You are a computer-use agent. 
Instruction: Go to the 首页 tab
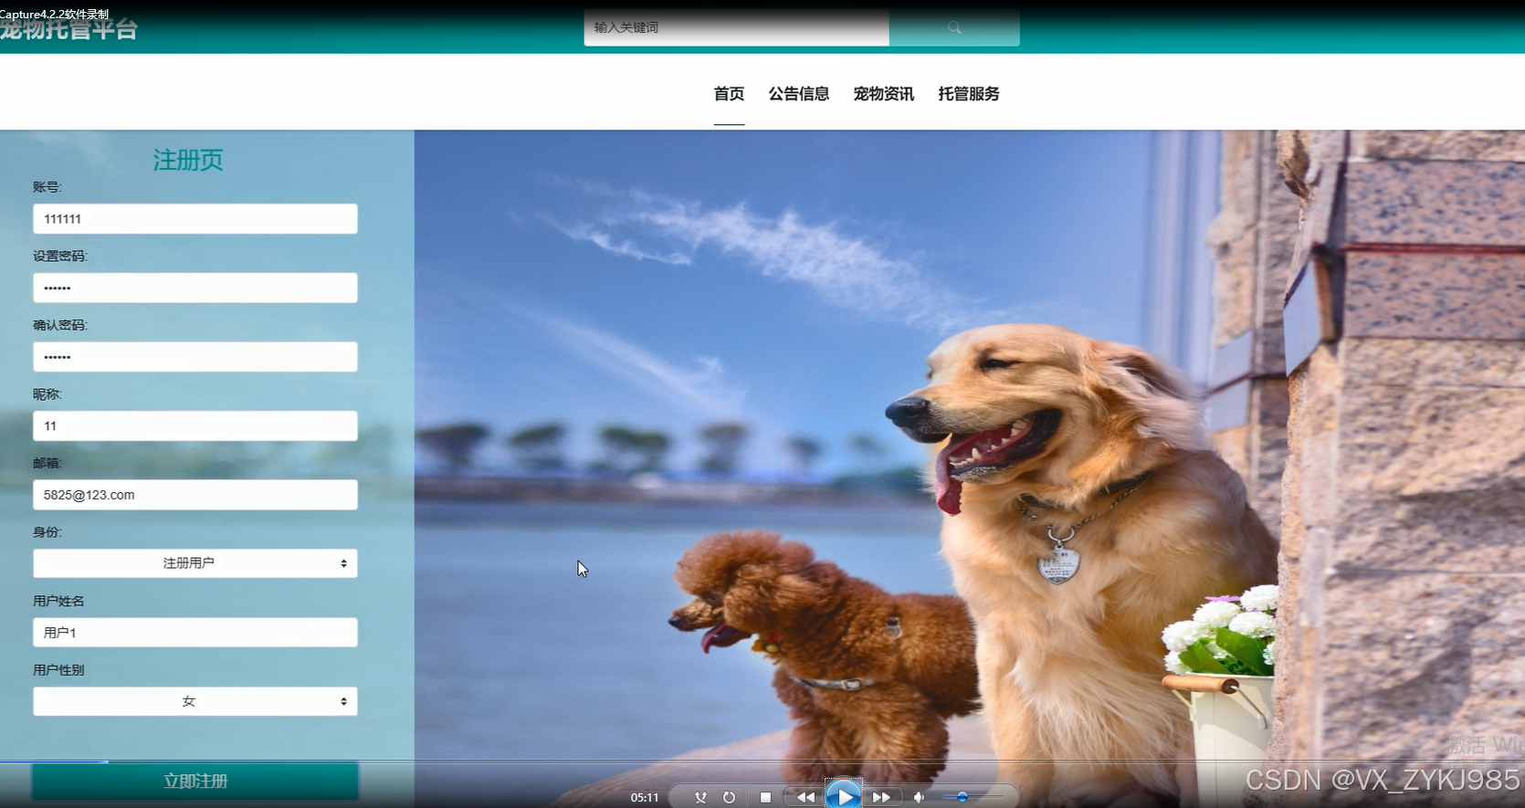pyautogui.click(x=729, y=94)
